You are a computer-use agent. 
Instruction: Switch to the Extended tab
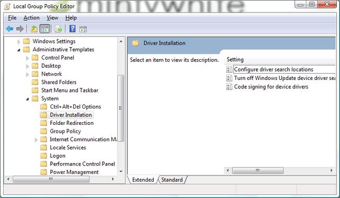[143, 180]
